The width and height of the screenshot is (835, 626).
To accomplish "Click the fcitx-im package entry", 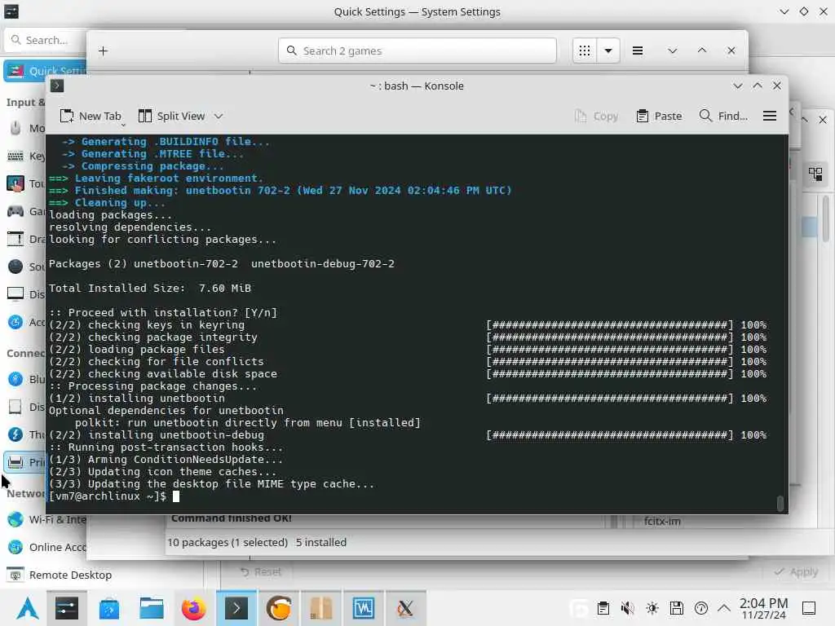I will pyautogui.click(x=662, y=521).
